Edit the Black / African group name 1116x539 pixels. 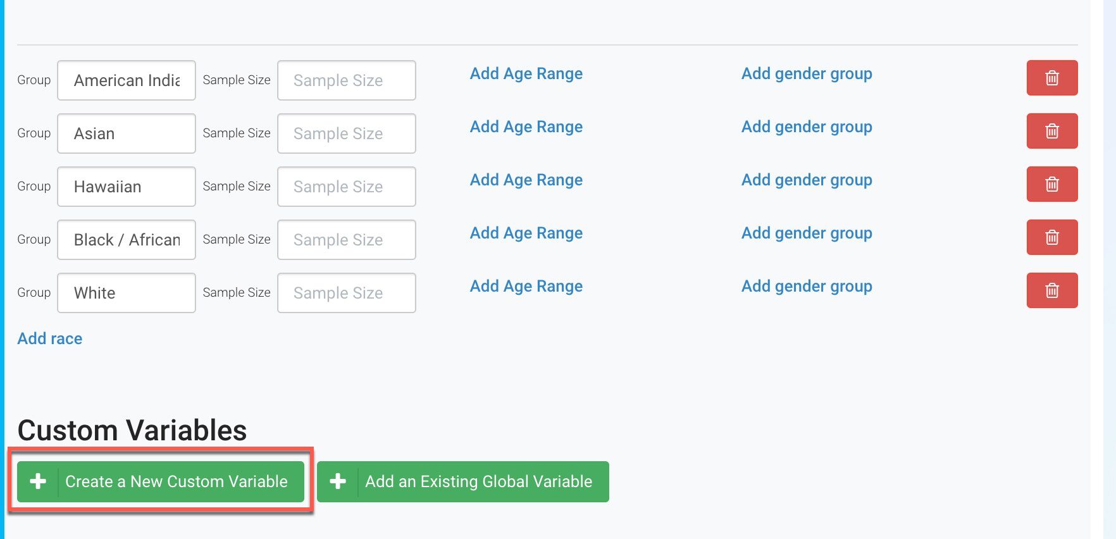127,240
